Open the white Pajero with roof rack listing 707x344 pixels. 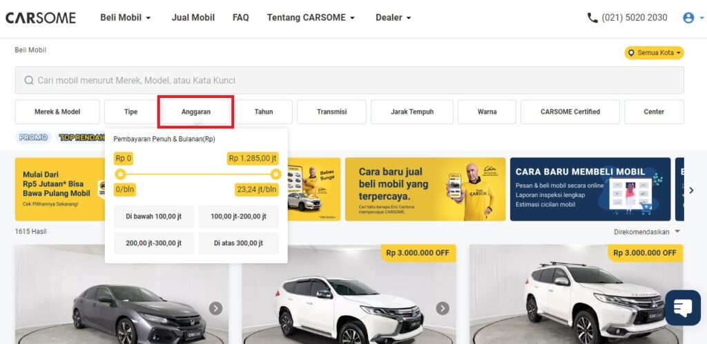click(577, 294)
